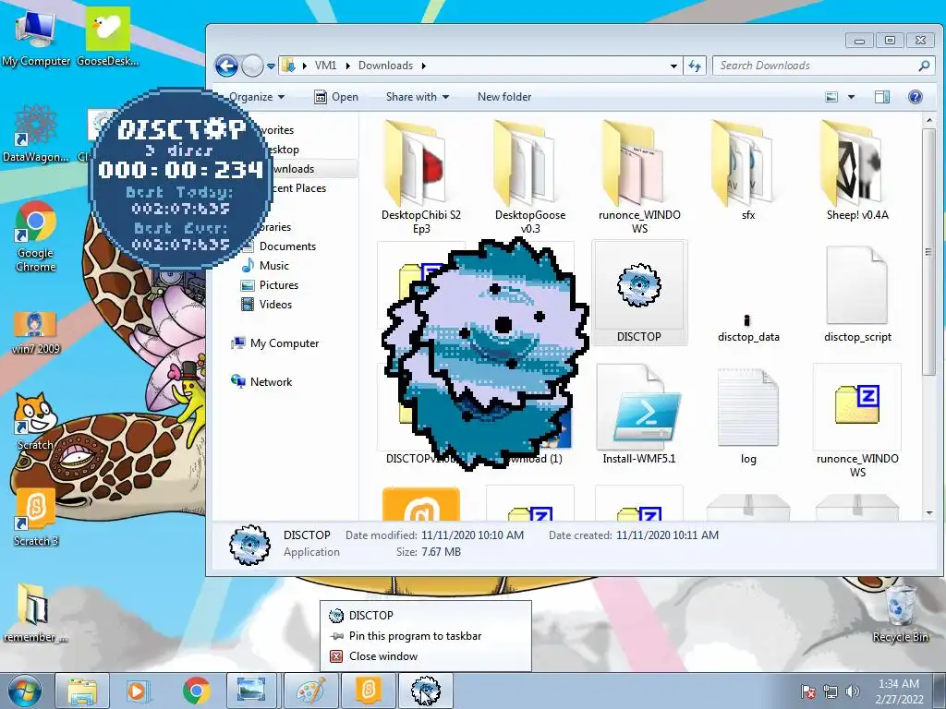Open the Organize dropdown menu
Image resolution: width=946 pixels, height=709 pixels.
point(257,96)
